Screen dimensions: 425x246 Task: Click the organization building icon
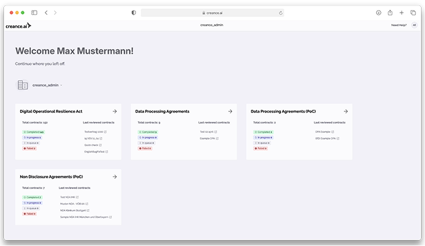tap(23, 85)
